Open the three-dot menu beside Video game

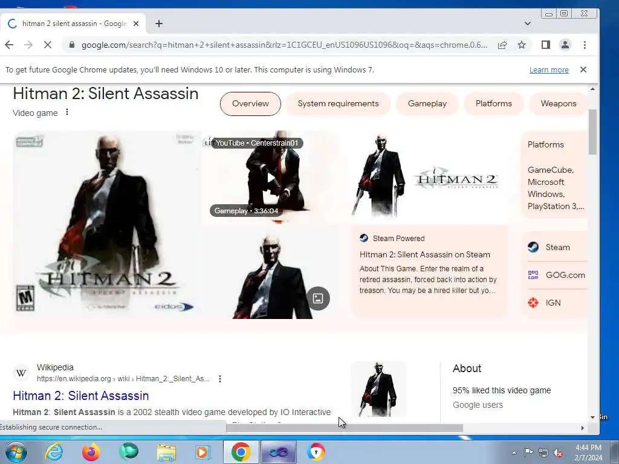coord(67,112)
